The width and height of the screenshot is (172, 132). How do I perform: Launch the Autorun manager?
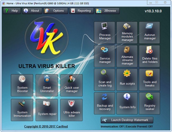pyautogui.click(x=149, y=33)
